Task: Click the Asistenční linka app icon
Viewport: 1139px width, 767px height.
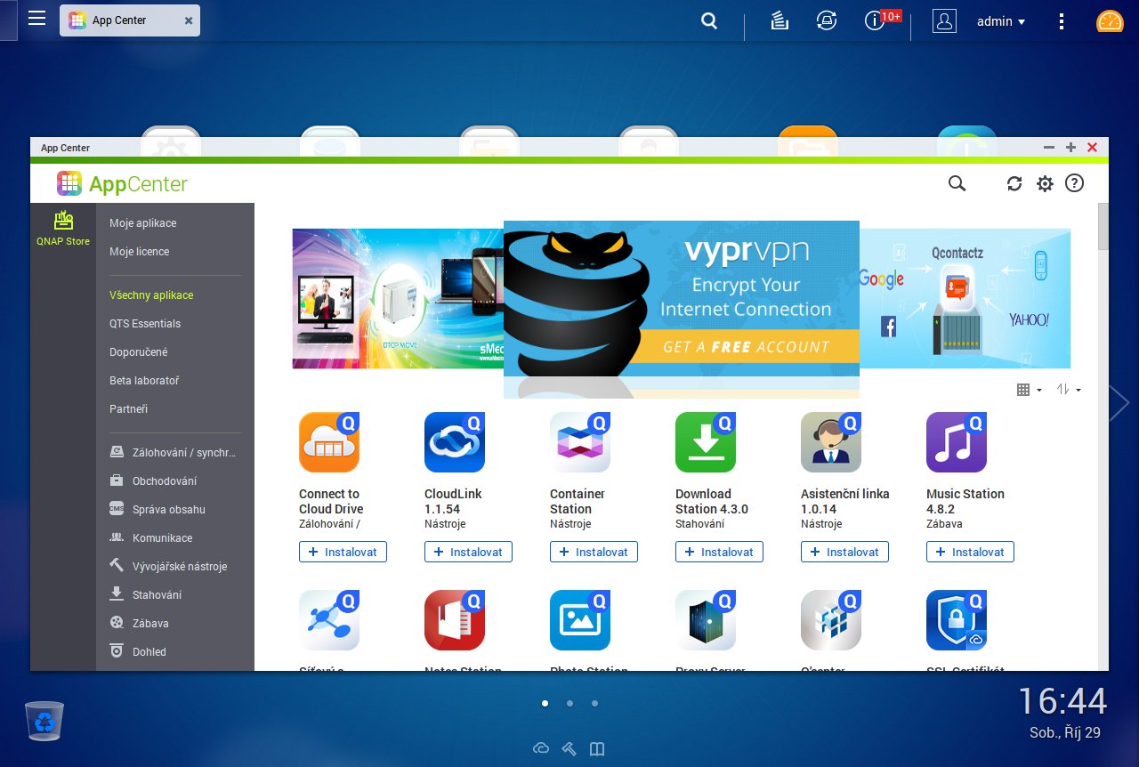Action: coord(831,442)
